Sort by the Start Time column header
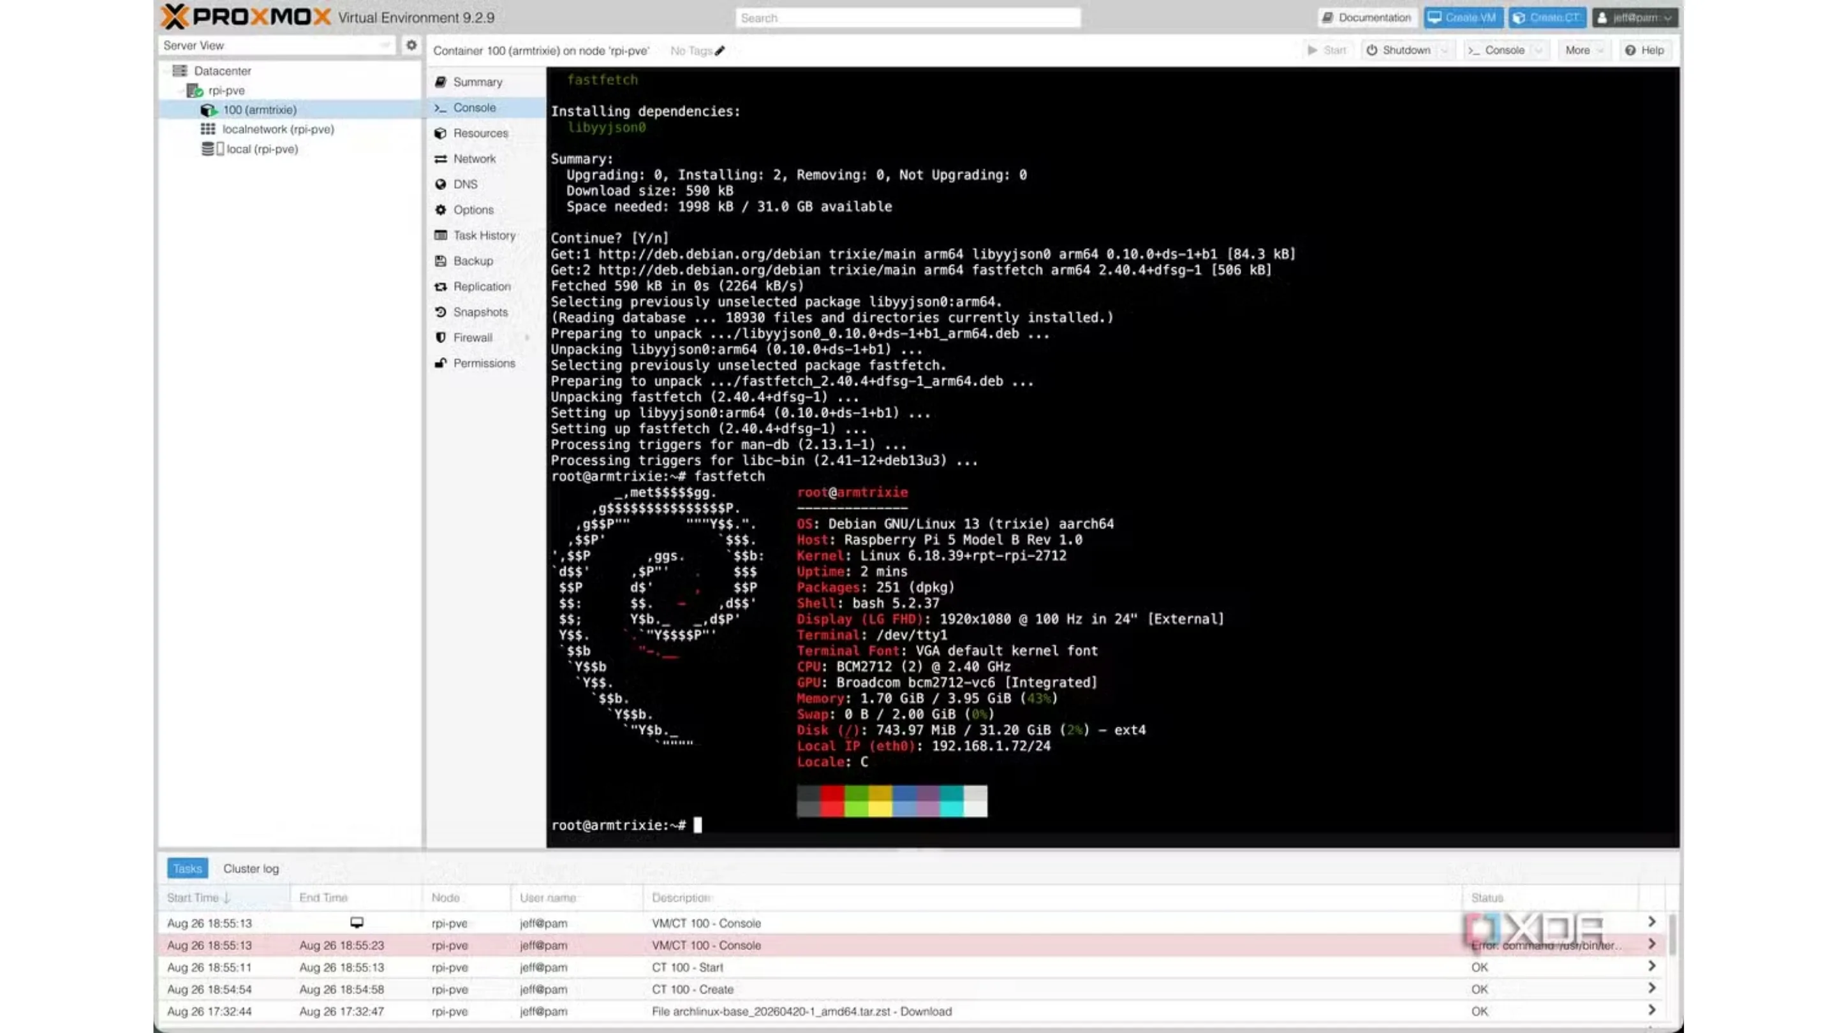The width and height of the screenshot is (1837, 1033). tap(224, 898)
